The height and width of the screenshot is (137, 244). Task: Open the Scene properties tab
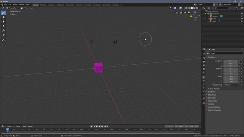[204, 69]
